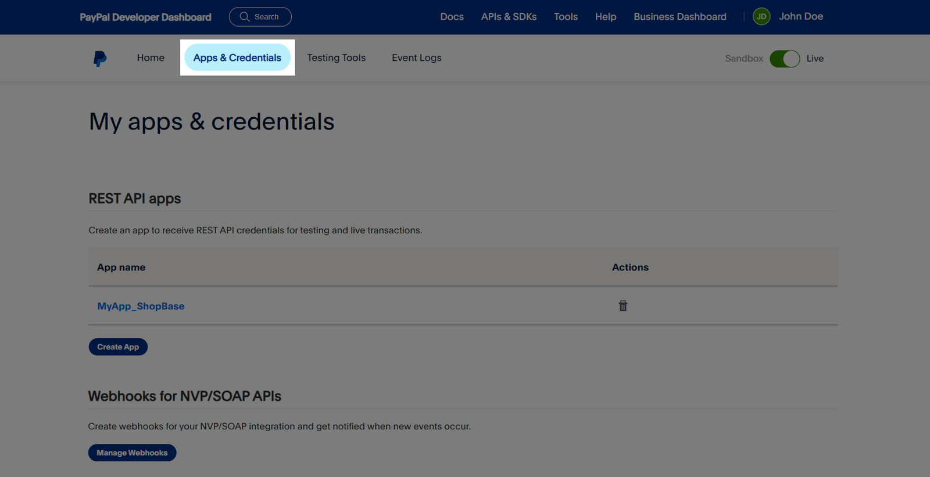Toggle the Sandbox/Live environment switch
The height and width of the screenshot is (477, 930).
[x=784, y=59]
